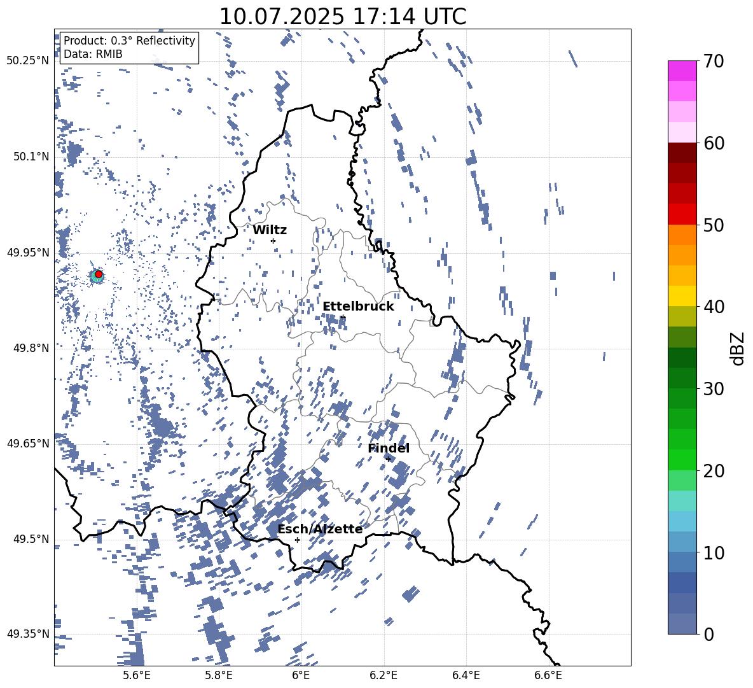
Task: Click the yellow colorbar swatch above 40
Action: 682,296
